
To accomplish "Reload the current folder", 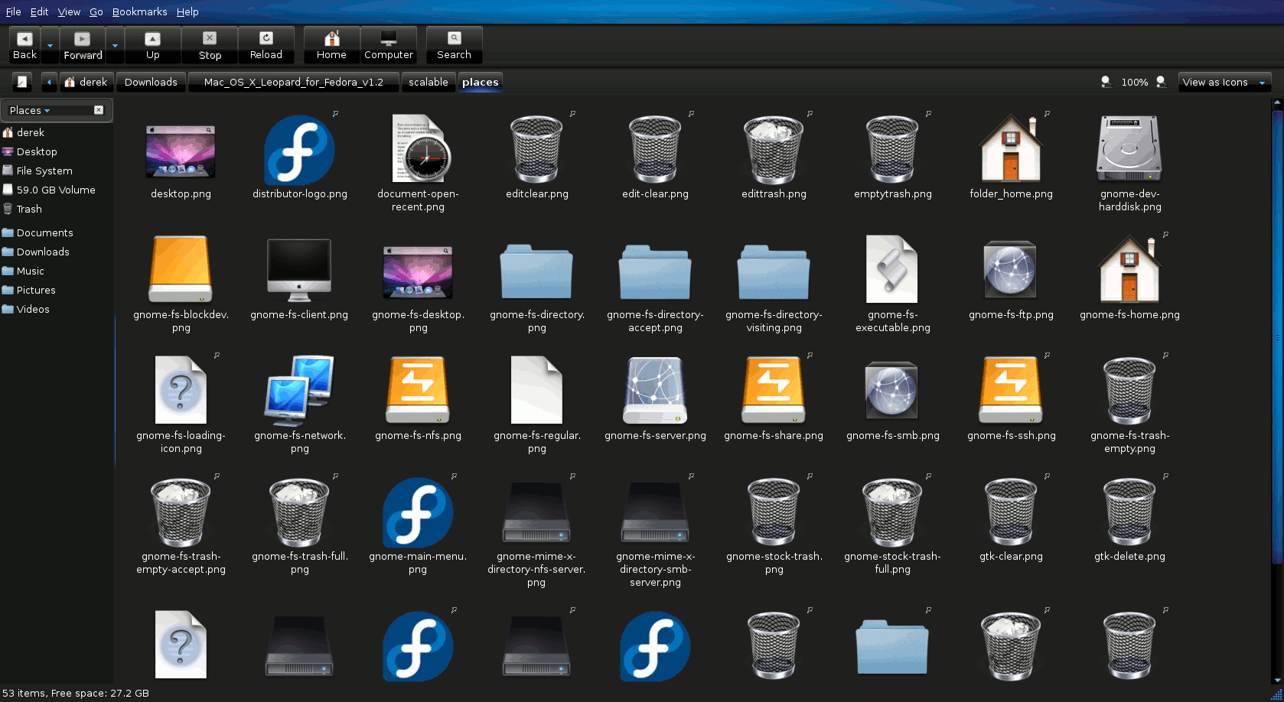I will pos(266,45).
